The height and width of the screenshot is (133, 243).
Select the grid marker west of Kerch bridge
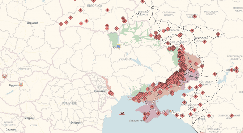[166, 114]
